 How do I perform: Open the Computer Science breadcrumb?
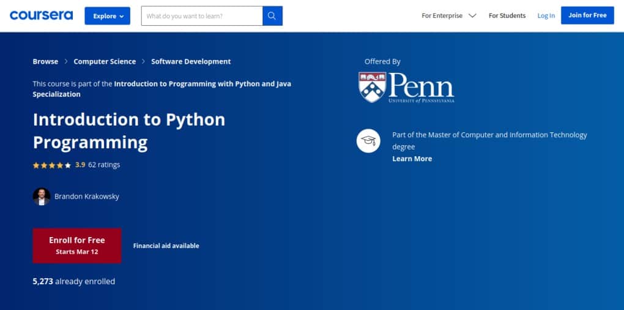[x=105, y=61]
